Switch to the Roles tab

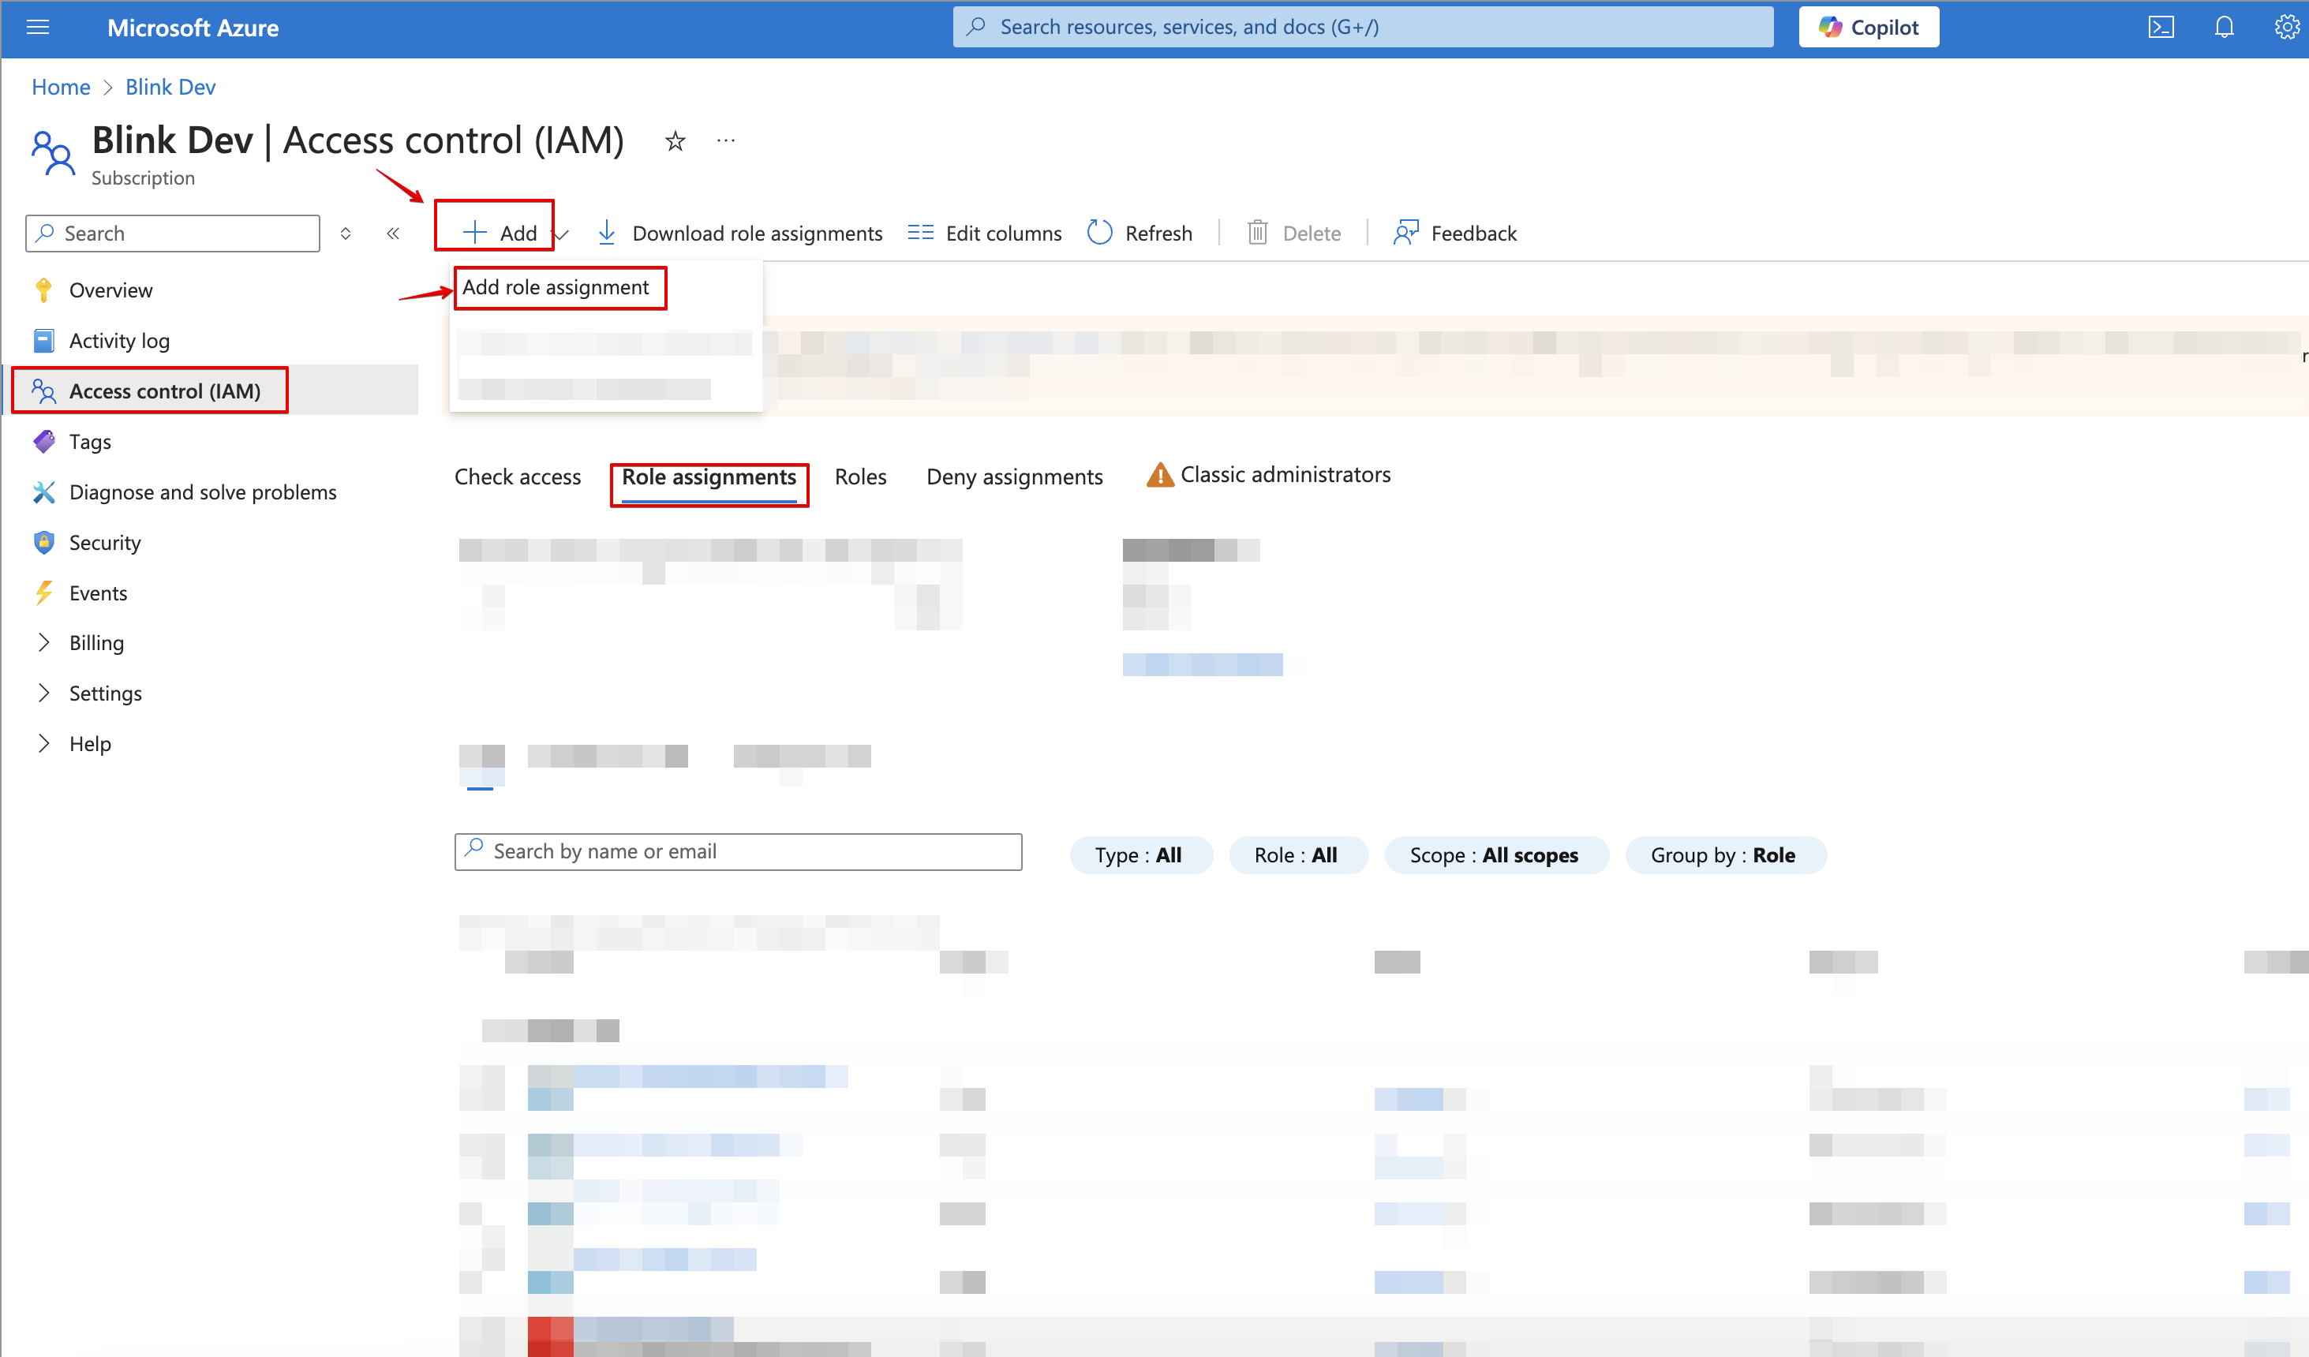(x=860, y=477)
